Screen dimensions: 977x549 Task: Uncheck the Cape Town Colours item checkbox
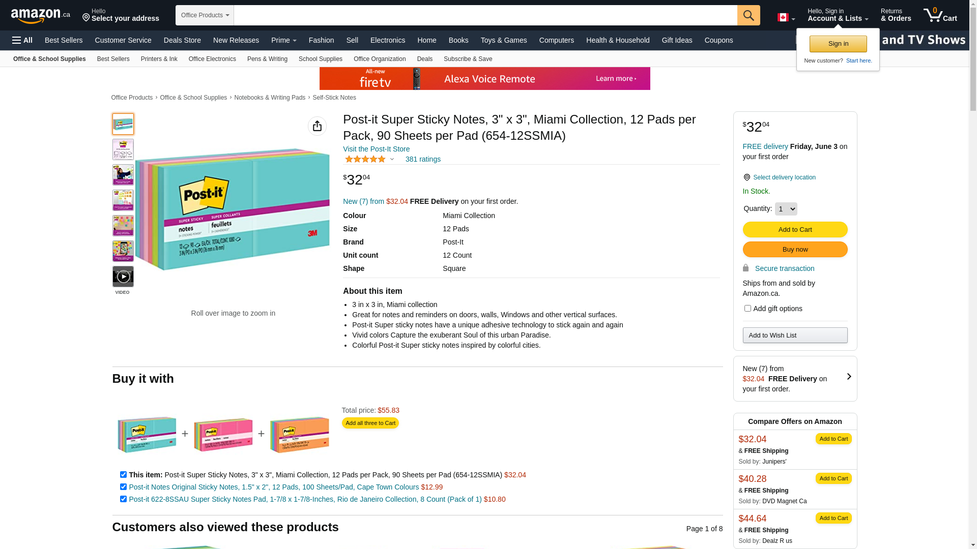[123, 487]
